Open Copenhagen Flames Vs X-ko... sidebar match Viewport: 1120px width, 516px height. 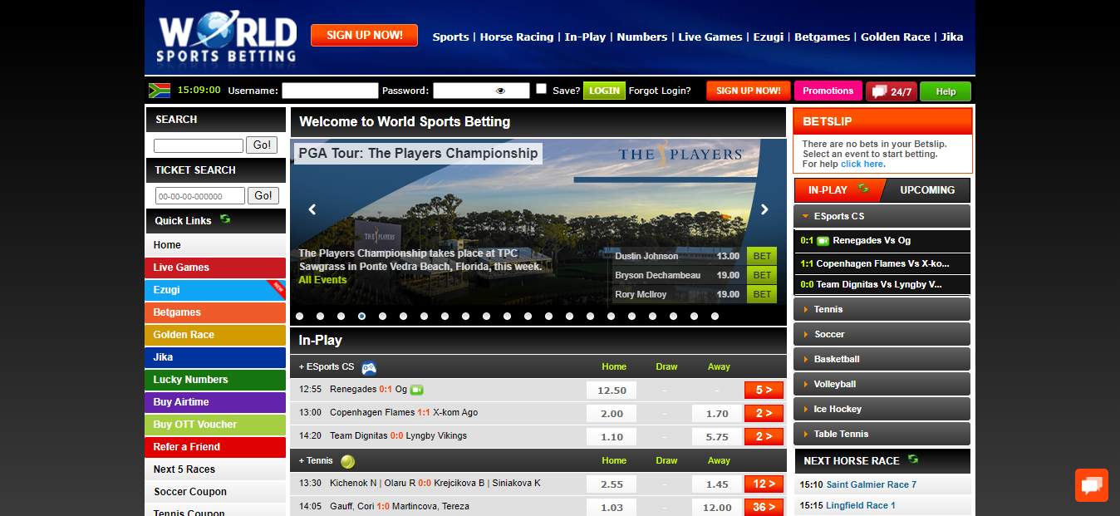point(882,263)
